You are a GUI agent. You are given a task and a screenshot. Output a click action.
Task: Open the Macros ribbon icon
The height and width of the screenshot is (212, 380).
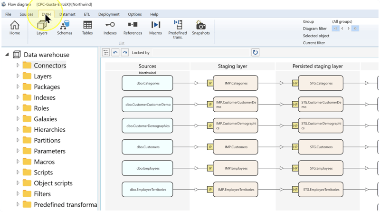155,28
